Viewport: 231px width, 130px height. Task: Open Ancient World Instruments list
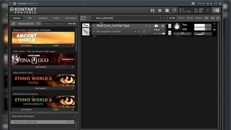point(26,46)
